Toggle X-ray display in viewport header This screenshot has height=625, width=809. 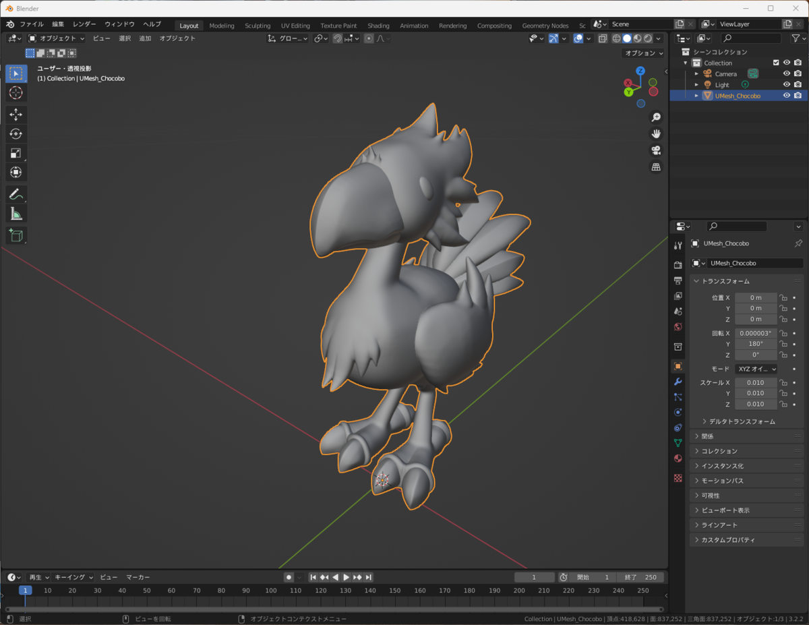603,38
